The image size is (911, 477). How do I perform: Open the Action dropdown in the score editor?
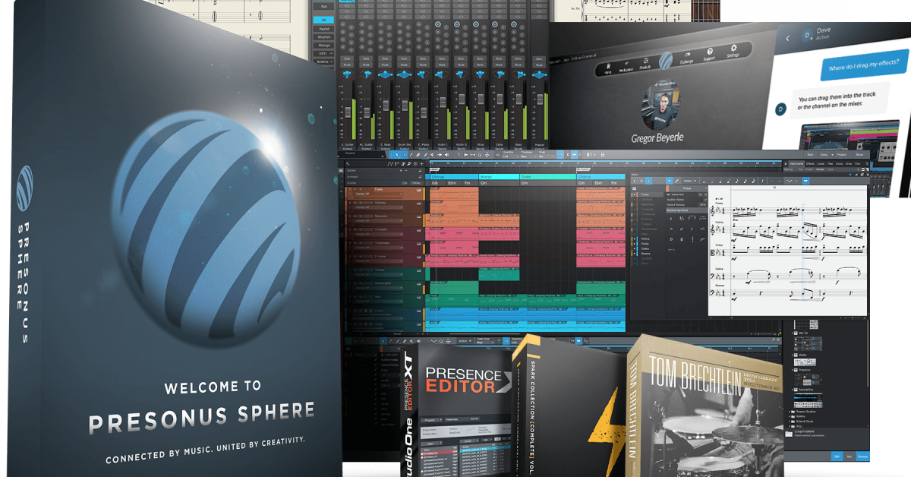(689, 181)
